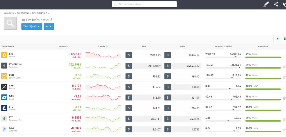
Task: Click the B buy button for LTC
Action: pyautogui.click(x=168, y=108)
